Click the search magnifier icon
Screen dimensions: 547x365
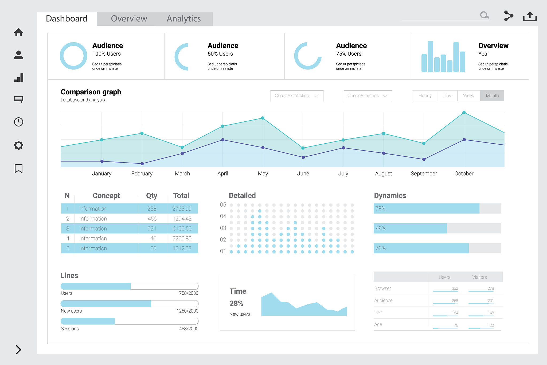[485, 15]
